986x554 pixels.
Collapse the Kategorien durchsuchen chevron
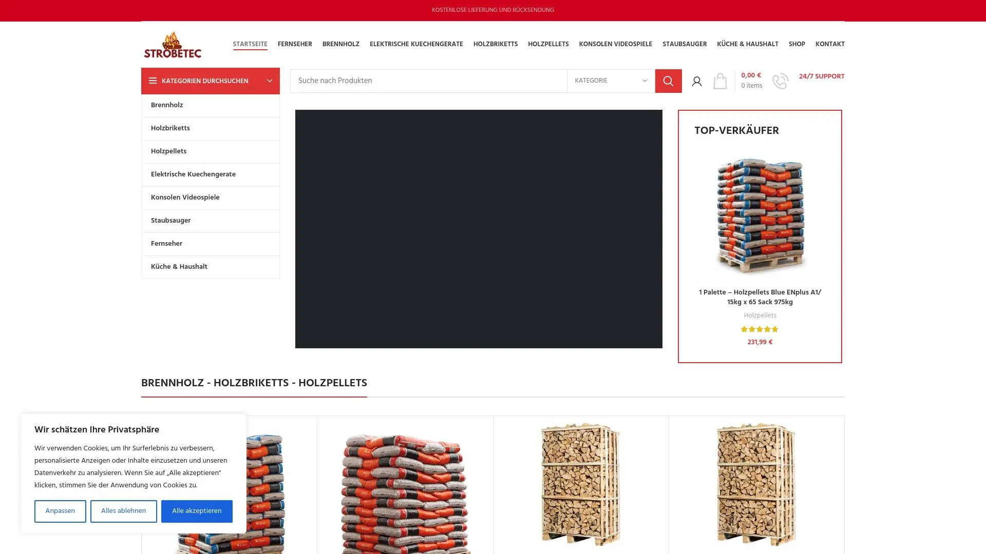click(270, 81)
